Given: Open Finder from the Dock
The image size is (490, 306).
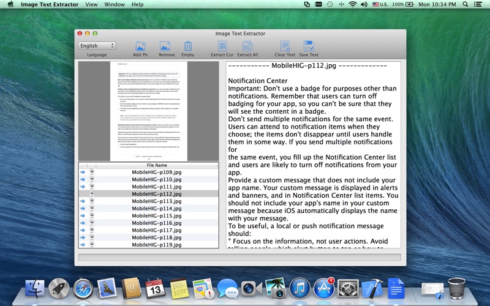Looking at the screenshot, I should click(x=35, y=288).
